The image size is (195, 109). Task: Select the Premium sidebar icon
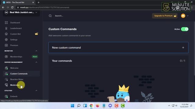point(6,45)
